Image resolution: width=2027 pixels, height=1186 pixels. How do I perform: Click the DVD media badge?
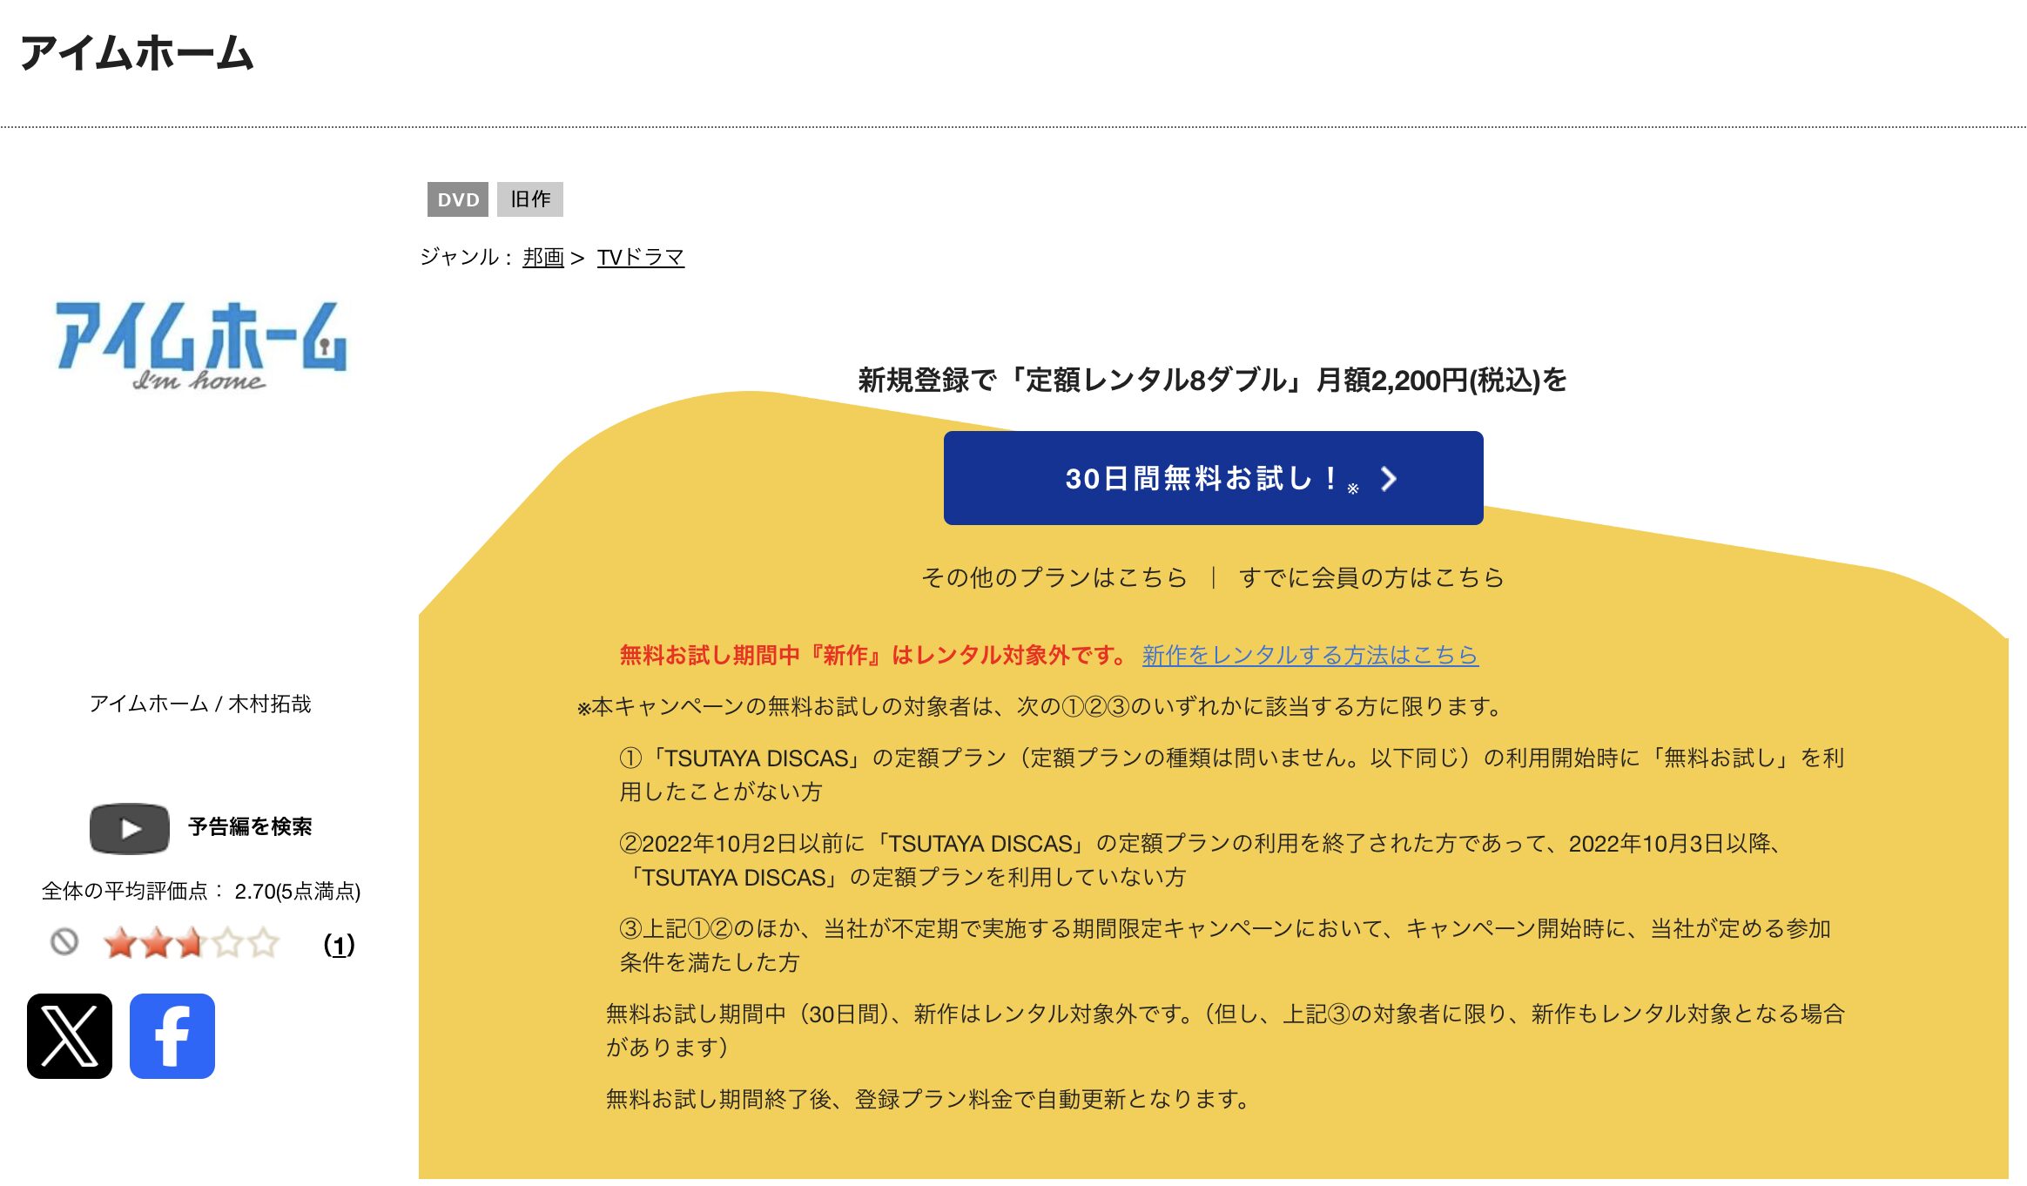pos(458,199)
